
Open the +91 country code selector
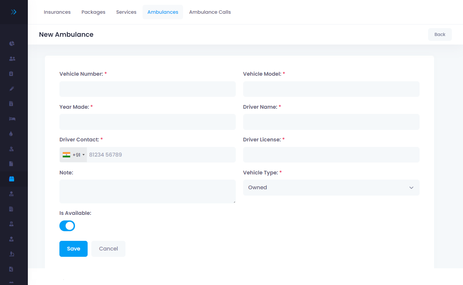click(74, 155)
